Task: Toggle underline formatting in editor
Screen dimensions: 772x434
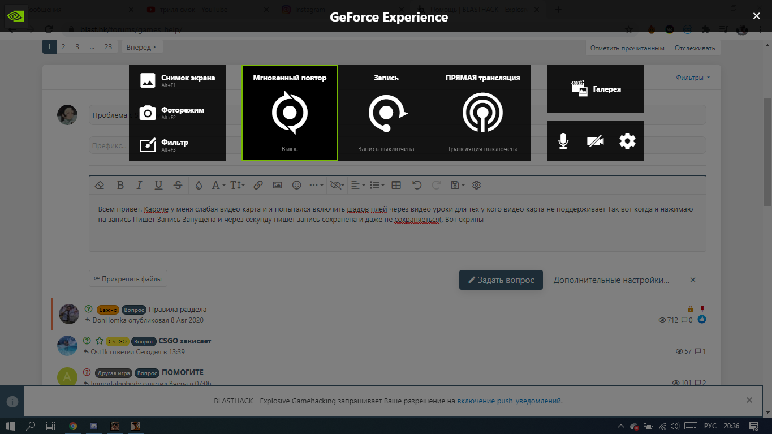Action: pyautogui.click(x=158, y=185)
